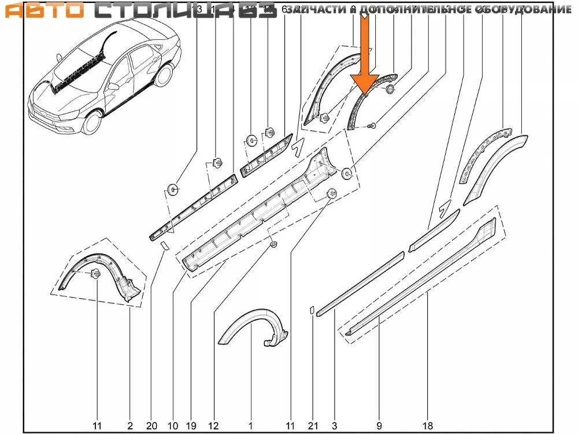Click the ЗАПЧАСТИ И ДОПОЛНИТЕЛЬНОЕ ОБОРУДОВАНИЕ header text

(429, 10)
